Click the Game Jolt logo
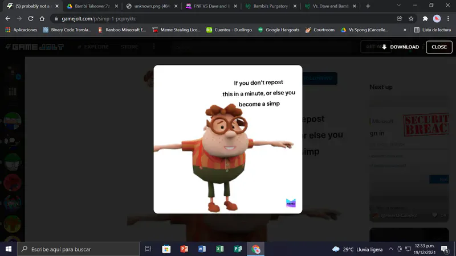 pos(35,47)
